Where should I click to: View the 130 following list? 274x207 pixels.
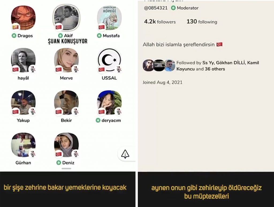tap(202, 22)
